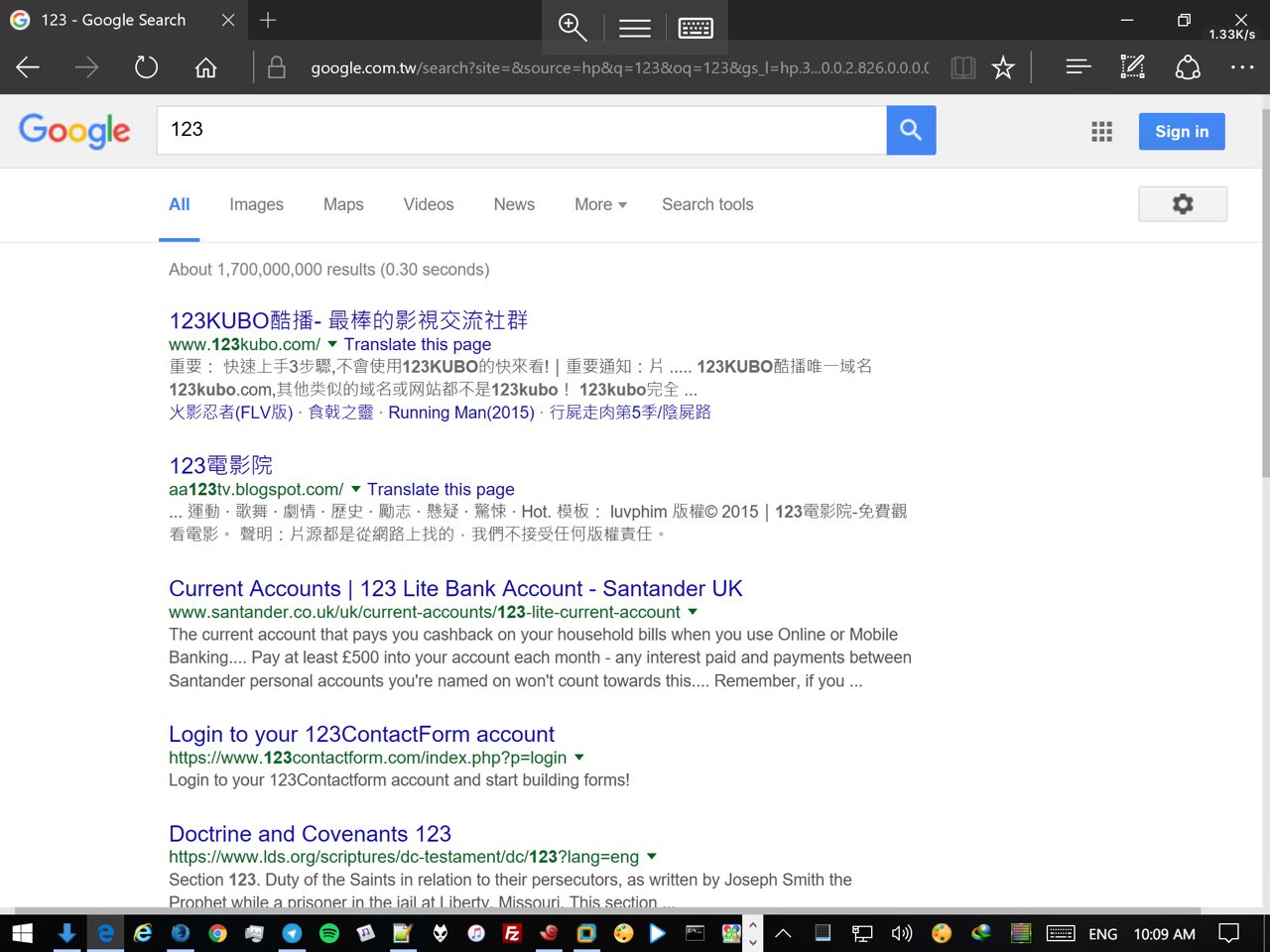Viewport: 1270px width, 952px height.
Task: Focus the Google search box containing 123
Action: 522,130
